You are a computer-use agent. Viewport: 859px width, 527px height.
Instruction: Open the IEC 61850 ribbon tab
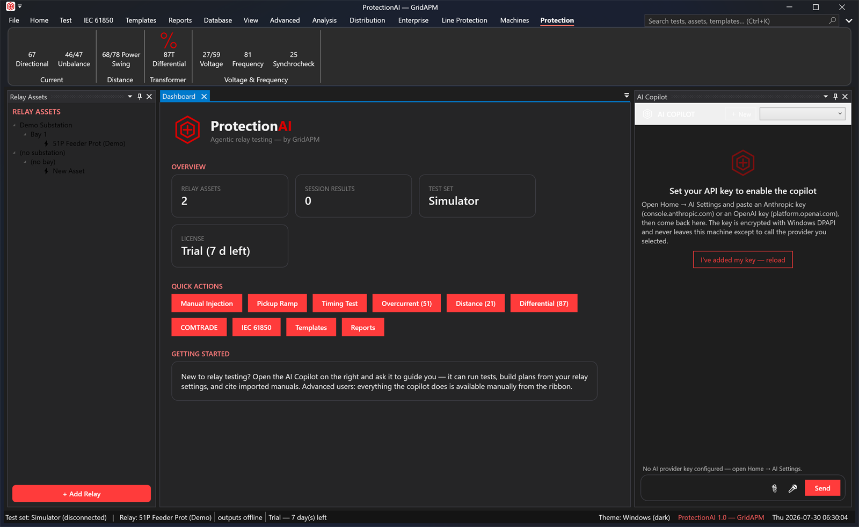(x=98, y=20)
